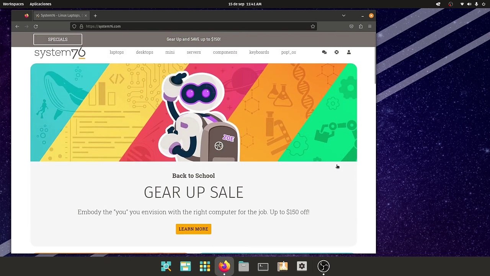Click the Firefox dock icon

pos(224,266)
